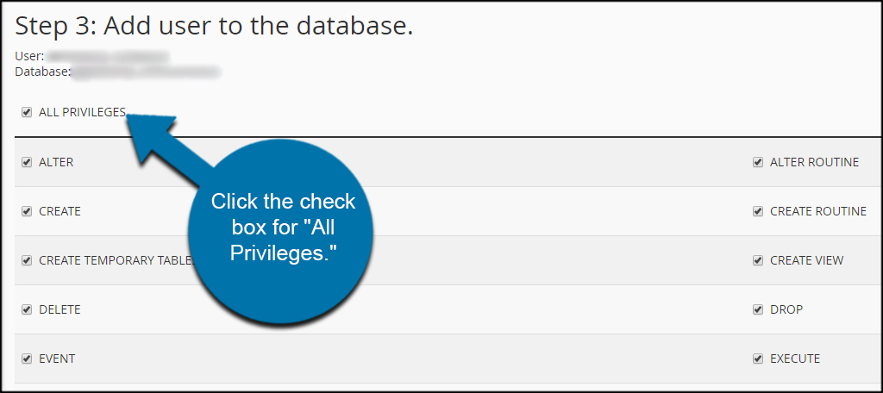Click the ALTER ROUTINE label text
This screenshot has width=883, height=393.
coord(814,162)
